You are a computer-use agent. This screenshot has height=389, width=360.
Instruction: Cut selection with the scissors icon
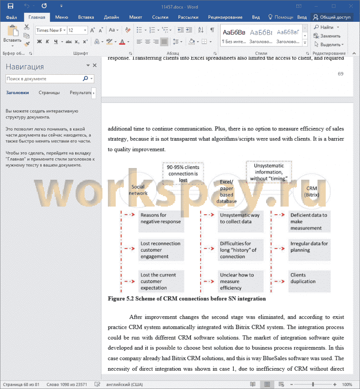click(x=26, y=27)
